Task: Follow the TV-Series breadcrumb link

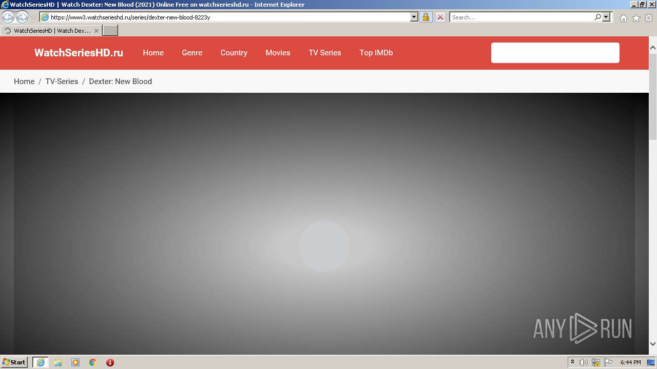Action: click(x=62, y=81)
